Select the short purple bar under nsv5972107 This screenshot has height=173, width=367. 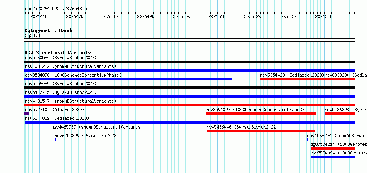click(x=27, y=114)
